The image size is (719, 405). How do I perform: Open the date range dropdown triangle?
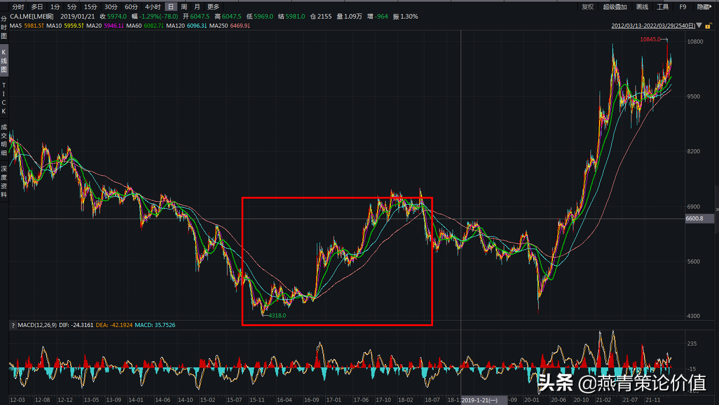(x=699, y=26)
